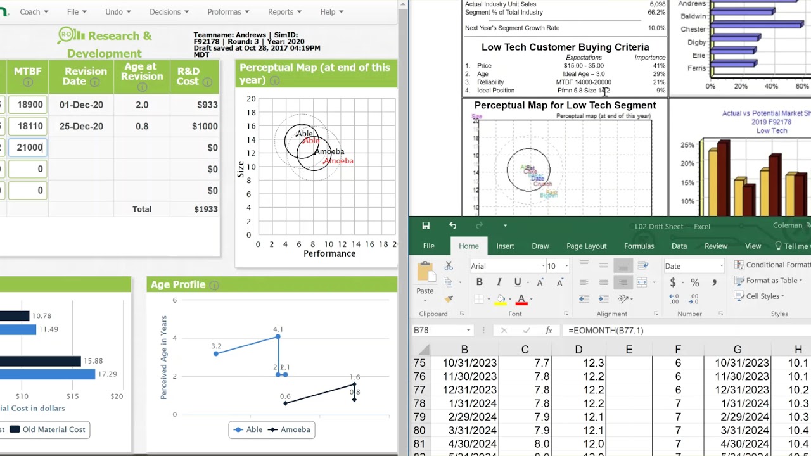The width and height of the screenshot is (811, 456).
Task: Show info tooltip for MTBF column
Action: (28, 82)
